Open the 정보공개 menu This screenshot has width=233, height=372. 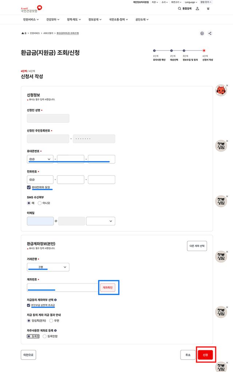point(95,20)
